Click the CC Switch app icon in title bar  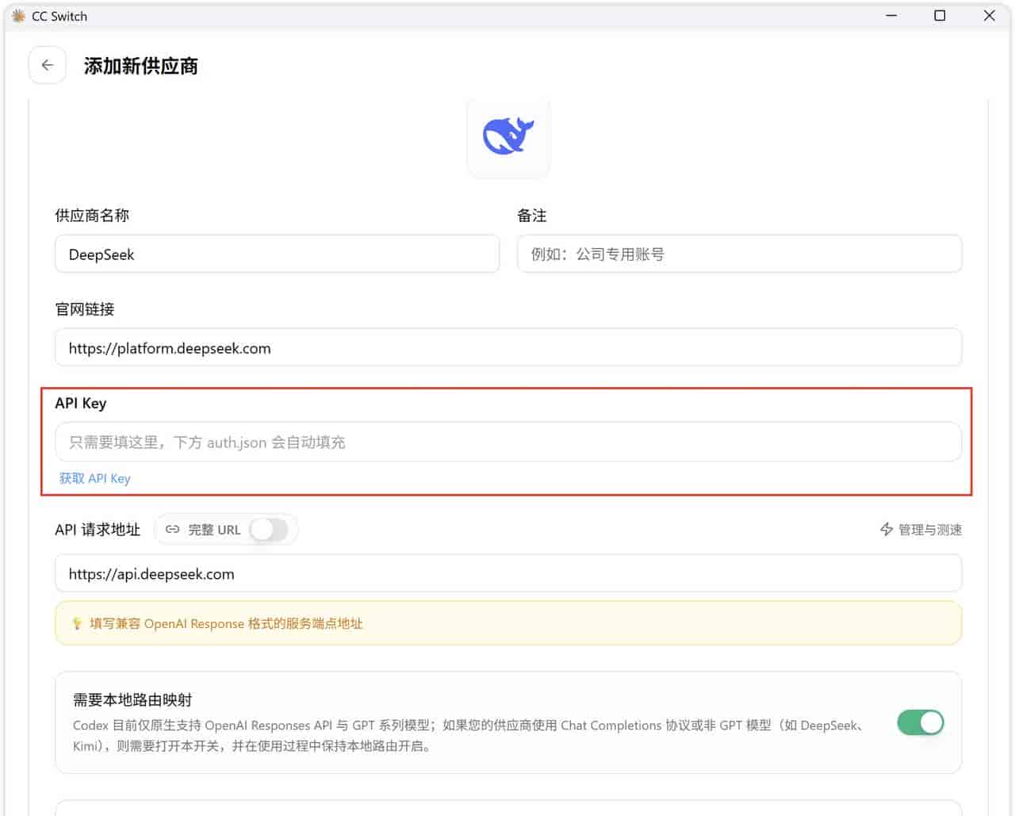(18, 16)
